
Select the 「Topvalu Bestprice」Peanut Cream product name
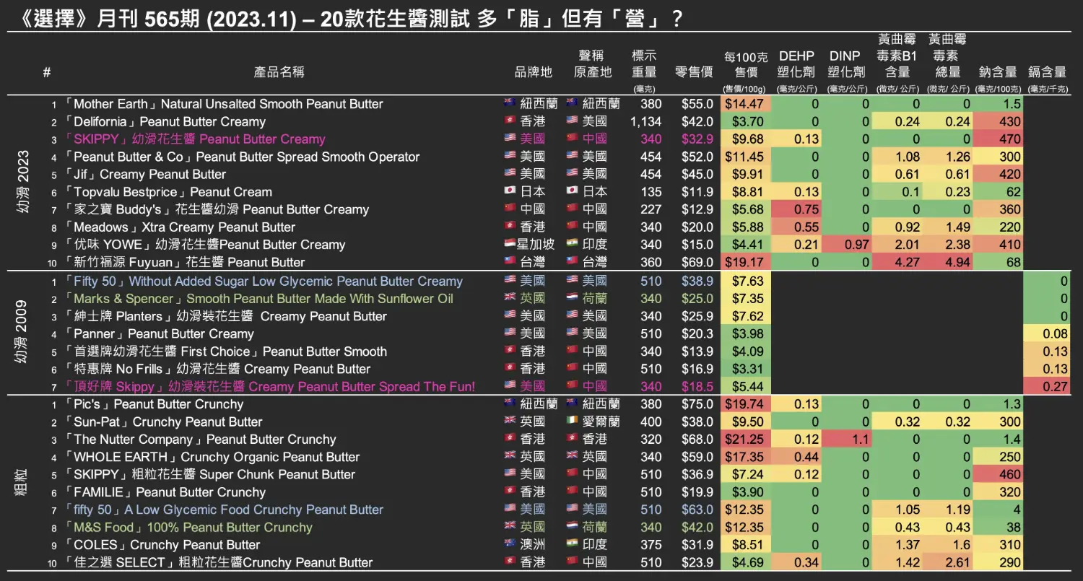coord(168,192)
